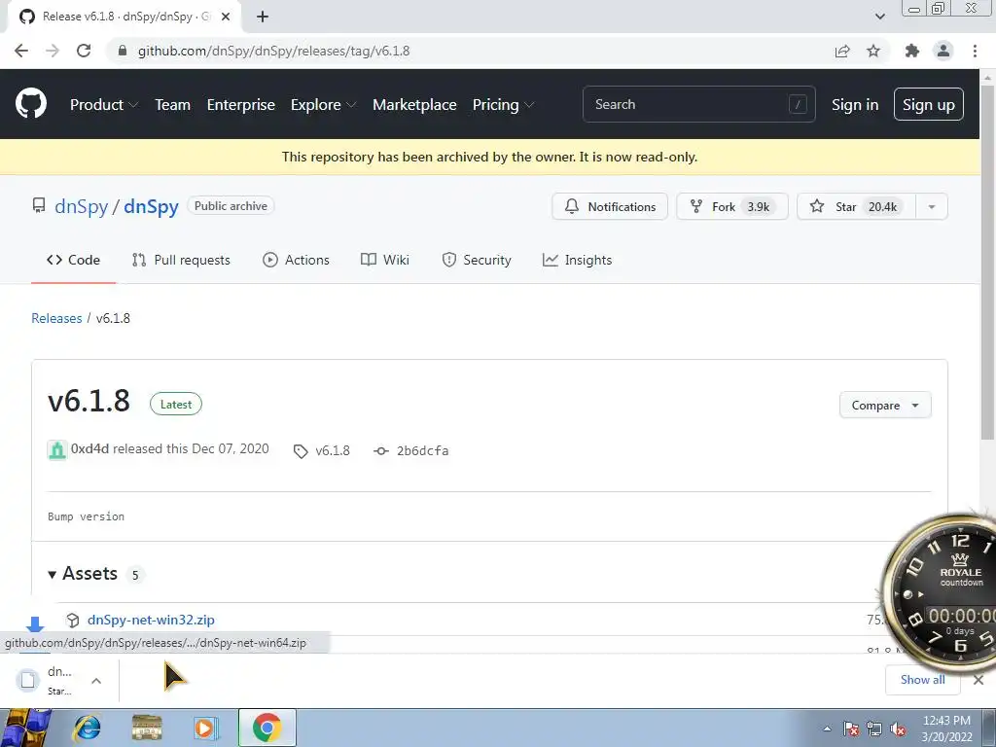
Task: Open the Windows Start button
Action: click(24, 728)
